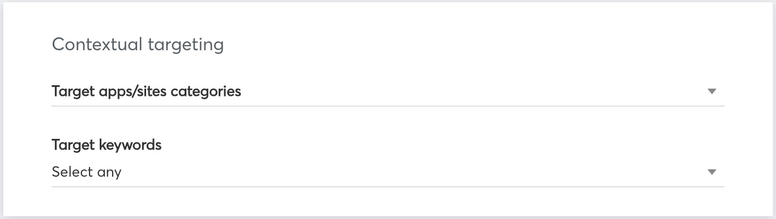
Task: Open the Target apps/sites categories dropdown
Action: (x=387, y=91)
